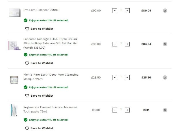This screenshot has height=132, width=173.
Task: Decrease Regenerate Toothpaste quantity
Action: point(114,110)
